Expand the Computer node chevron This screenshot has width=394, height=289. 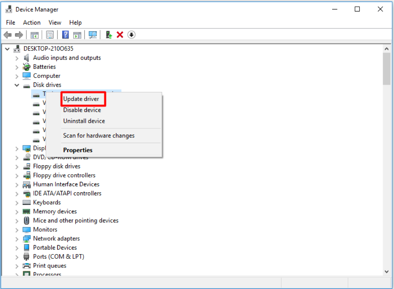[17, 76]
